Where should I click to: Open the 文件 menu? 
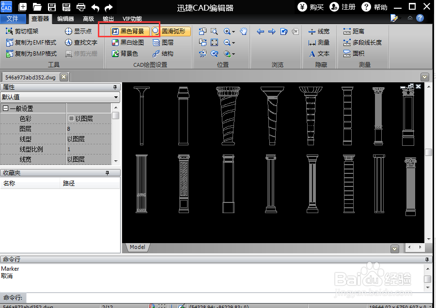click(x=13, y=18)
